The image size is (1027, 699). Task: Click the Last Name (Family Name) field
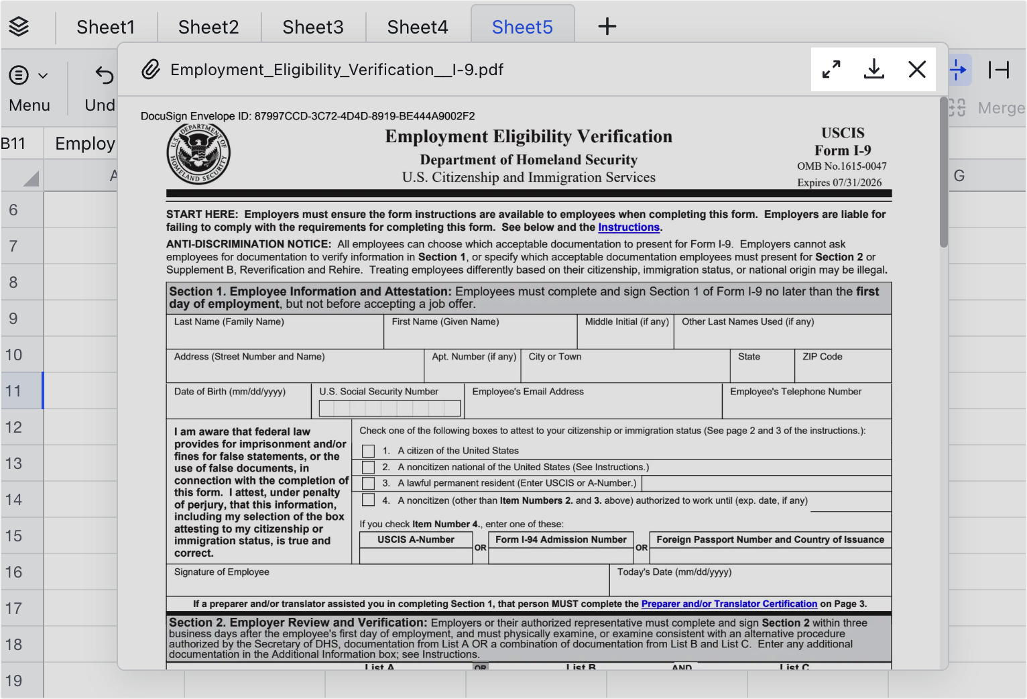point(275,331)
